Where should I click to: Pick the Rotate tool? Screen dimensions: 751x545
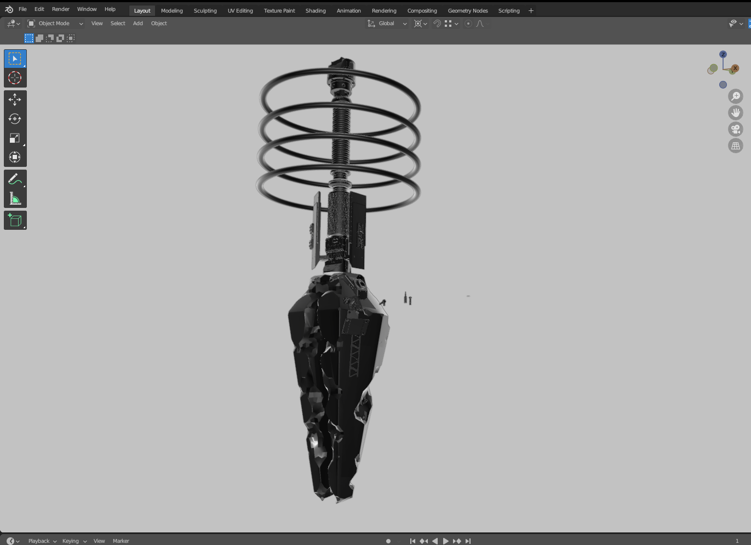(15, 119)
